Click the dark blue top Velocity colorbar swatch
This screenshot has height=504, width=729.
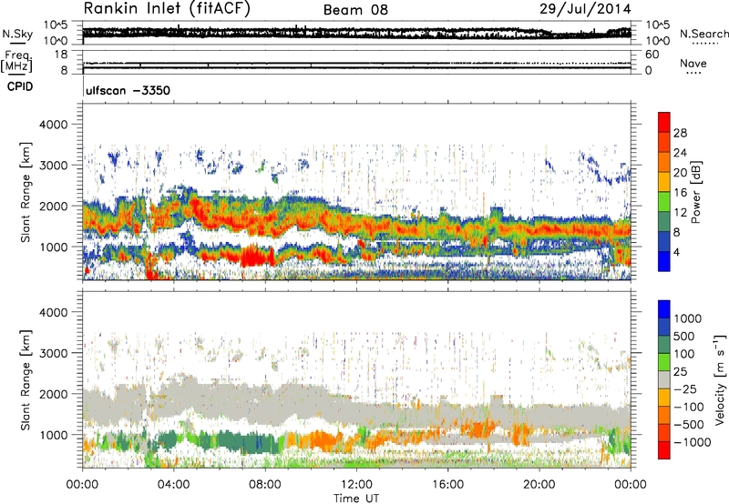click(x=664, y=309)
